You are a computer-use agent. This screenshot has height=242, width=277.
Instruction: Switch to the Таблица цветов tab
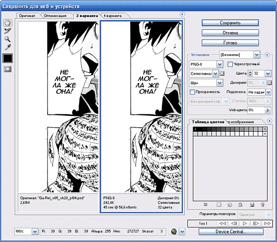click(x=208, y=122)
